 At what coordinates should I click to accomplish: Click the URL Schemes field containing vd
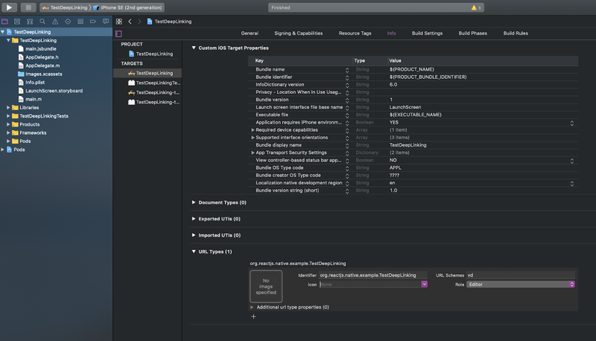520,275
